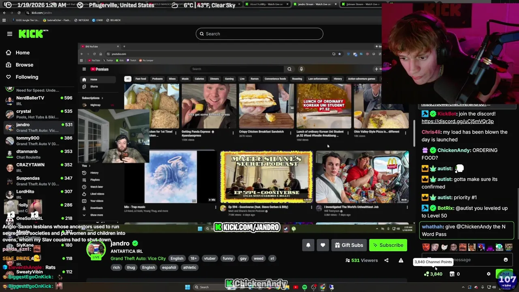Screen dimensions: 519x292
Task: Click the report warning triangle icon
Action: point(401,260)
